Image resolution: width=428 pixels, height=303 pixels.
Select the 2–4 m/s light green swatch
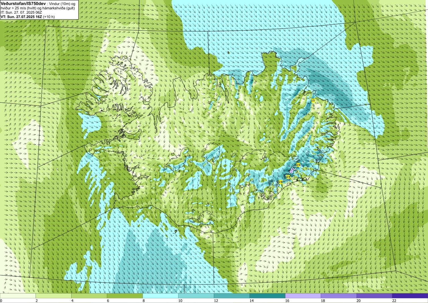pos(53,296)
